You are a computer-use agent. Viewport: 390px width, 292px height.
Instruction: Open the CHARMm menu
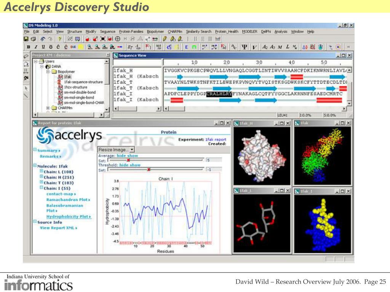[175, 32]
